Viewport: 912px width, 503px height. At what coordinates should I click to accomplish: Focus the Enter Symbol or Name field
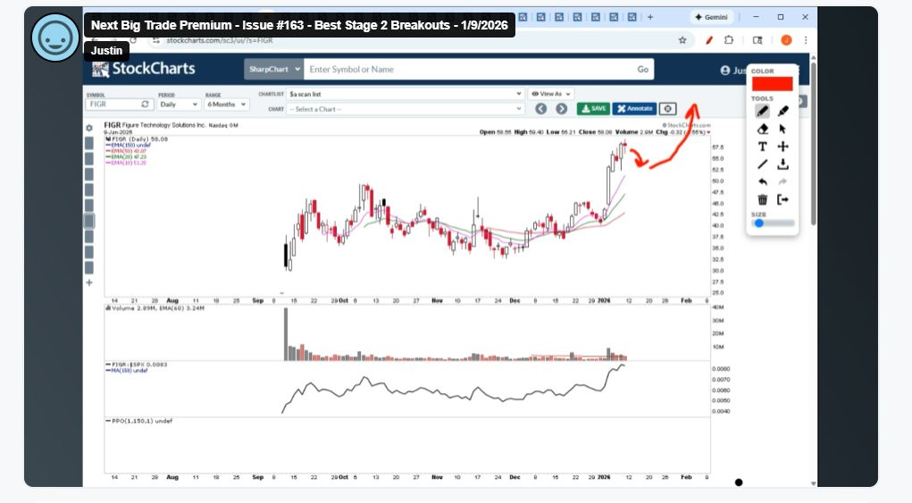(468, 69)
